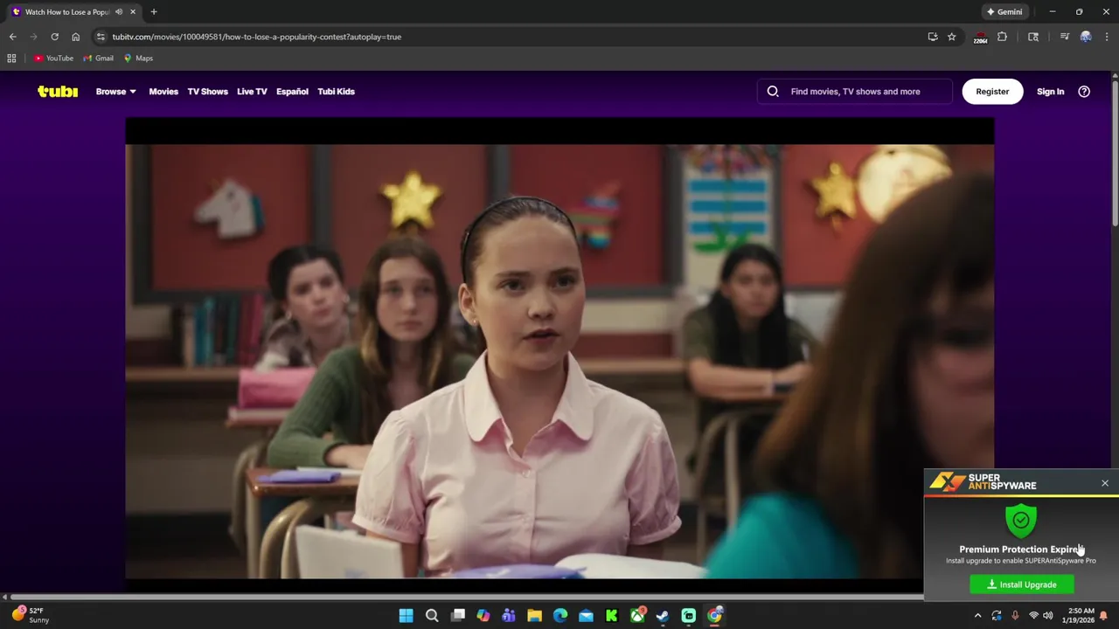Open Steam on taskbar
Image resolution: width=1119 pixels, height=629 pixels.
point(663,616)
